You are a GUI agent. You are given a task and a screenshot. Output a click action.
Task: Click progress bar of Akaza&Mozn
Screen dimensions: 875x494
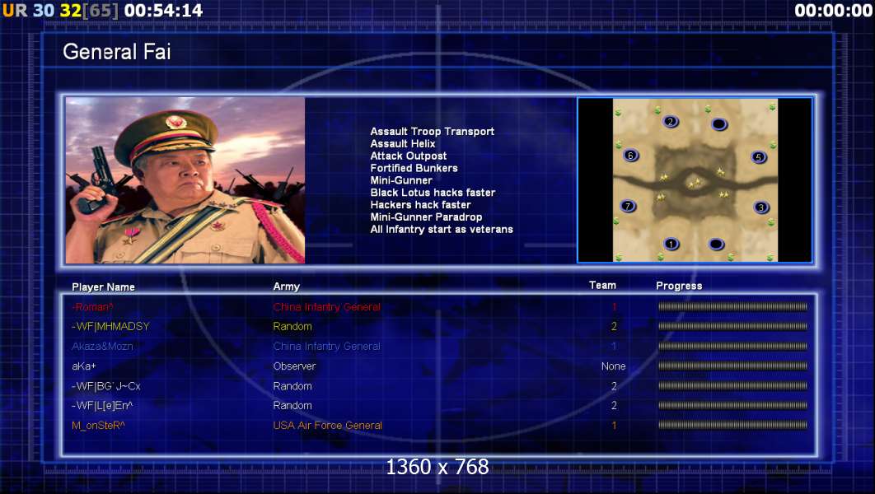click(x=732, y=347)
